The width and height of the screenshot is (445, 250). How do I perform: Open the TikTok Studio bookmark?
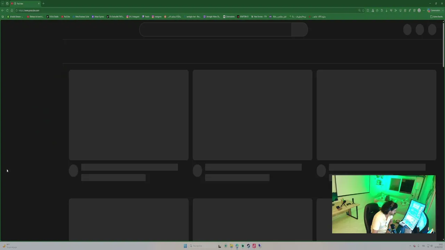coord(52,17)
